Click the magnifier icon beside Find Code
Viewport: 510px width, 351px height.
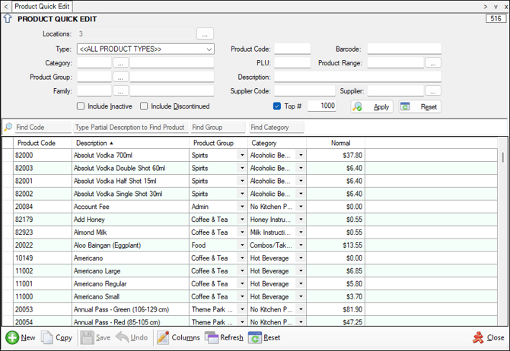point(8,127)
